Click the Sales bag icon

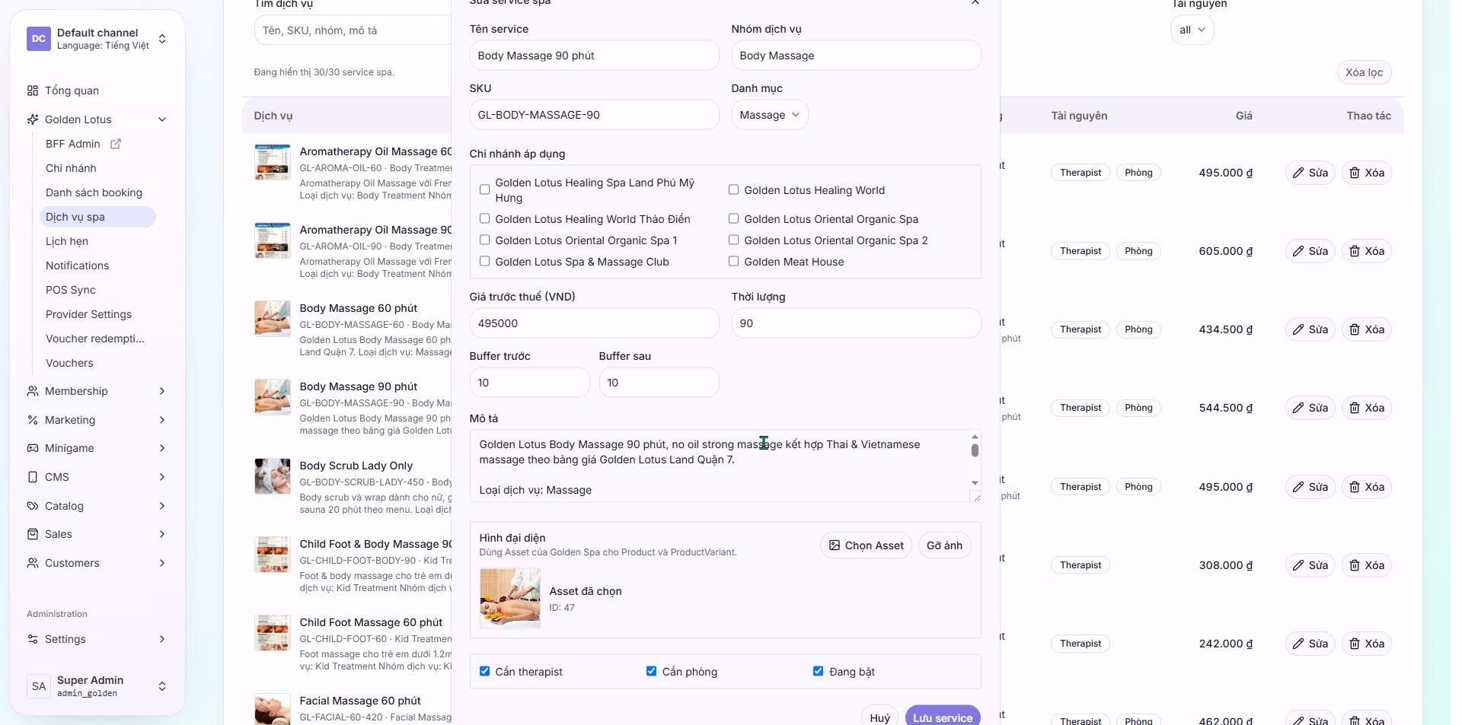[33, 534]
